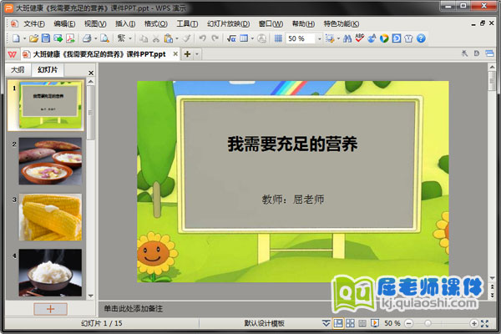Click the WPS home logo icon
The width and height of the screenshot is (501, 334).
(13, 54)
